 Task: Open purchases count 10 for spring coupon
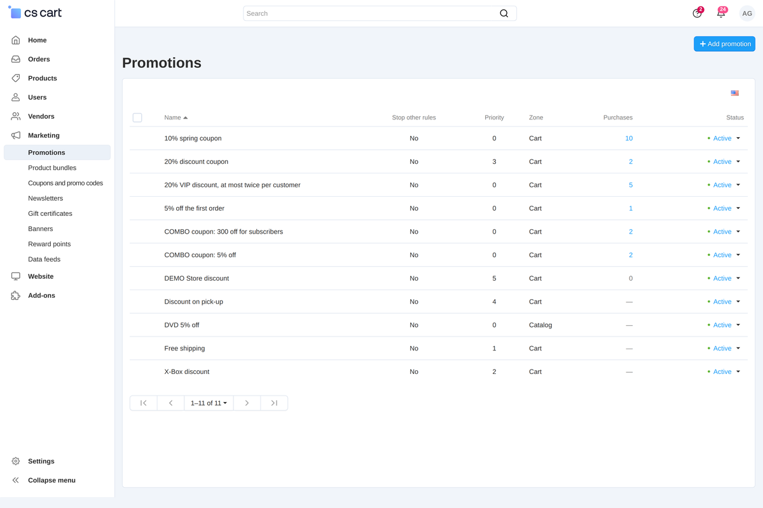(x=629, y=138)
